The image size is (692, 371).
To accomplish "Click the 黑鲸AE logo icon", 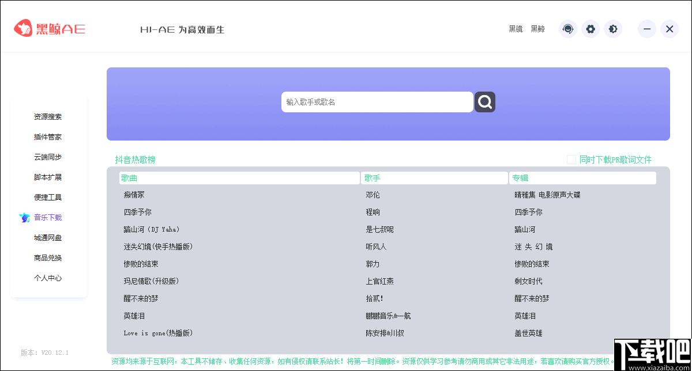I will point(24,28).
